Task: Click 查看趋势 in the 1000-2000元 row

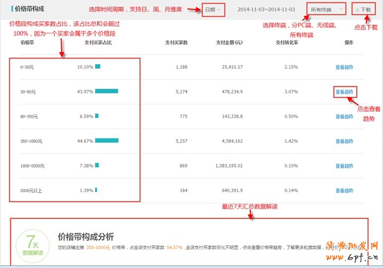Action: coord(344,166)
